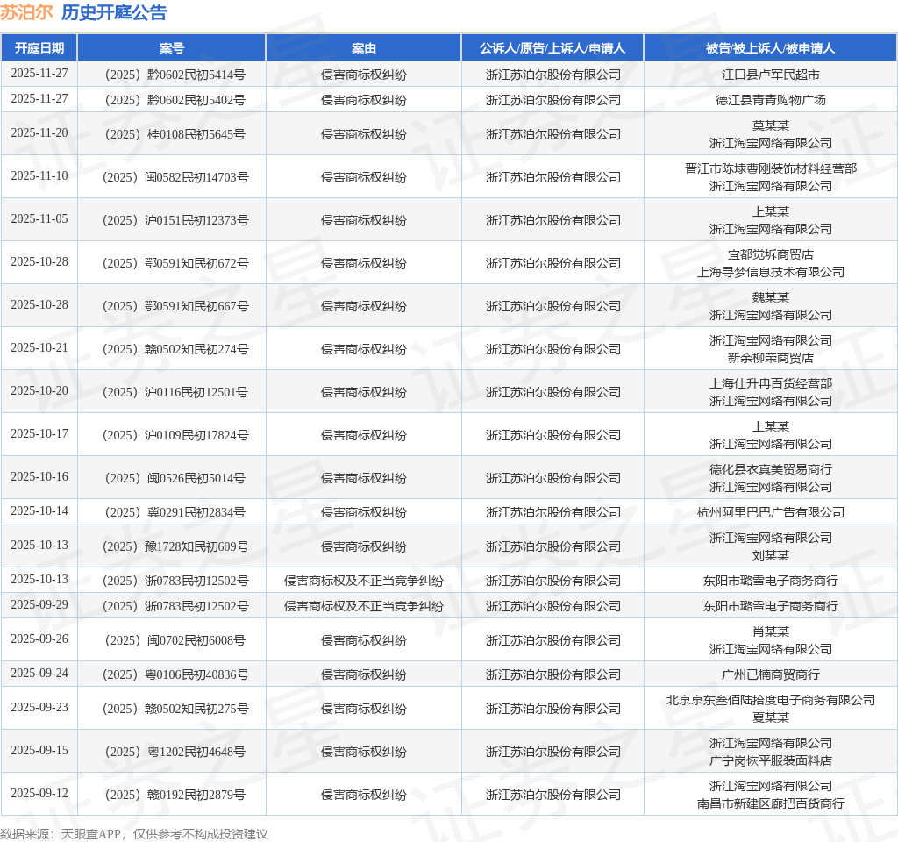
Task: Click the date 2025-11-20
Action: coord(39,133)
